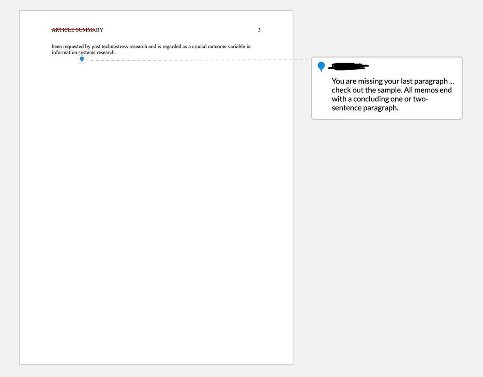The width and height of the screenshot is (483, 377).
Task: Click the redacted commenter name
Action: coord(349,66)
